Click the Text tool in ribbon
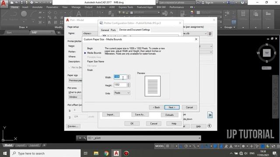This screenshot has height=157, width=280. point(79,14)
